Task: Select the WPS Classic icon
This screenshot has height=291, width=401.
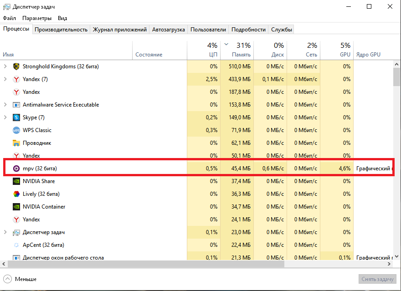Action: pyautogui.click(x=16, y=130)
